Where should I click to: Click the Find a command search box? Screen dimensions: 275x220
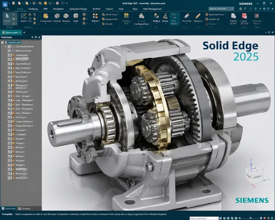[204, 218]
